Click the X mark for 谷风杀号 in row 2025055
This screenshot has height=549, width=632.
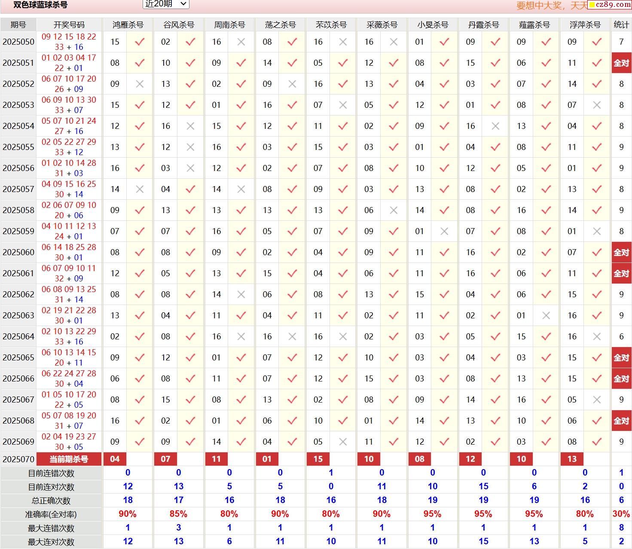click(190, 147)
